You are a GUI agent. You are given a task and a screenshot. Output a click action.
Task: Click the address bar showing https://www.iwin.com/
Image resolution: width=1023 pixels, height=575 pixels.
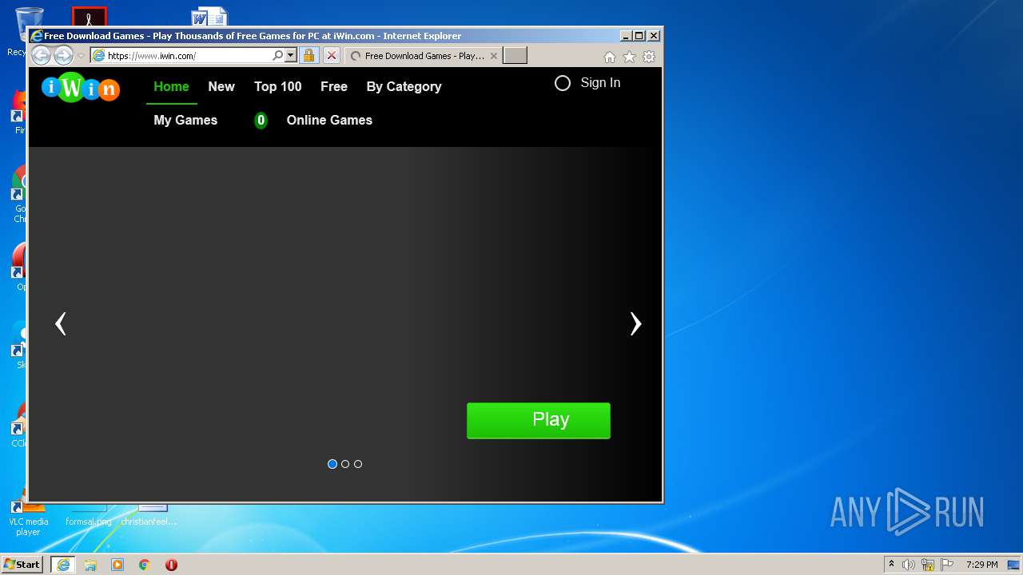[x=189, y=56]
